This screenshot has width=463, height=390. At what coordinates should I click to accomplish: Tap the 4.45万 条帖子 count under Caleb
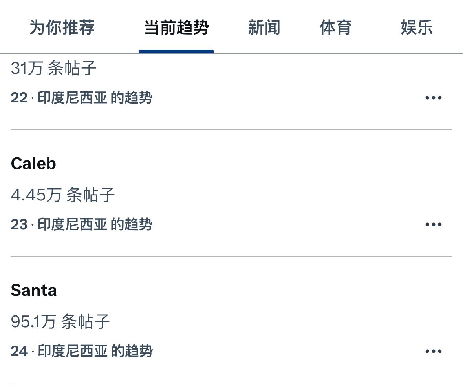pos(63,195)
